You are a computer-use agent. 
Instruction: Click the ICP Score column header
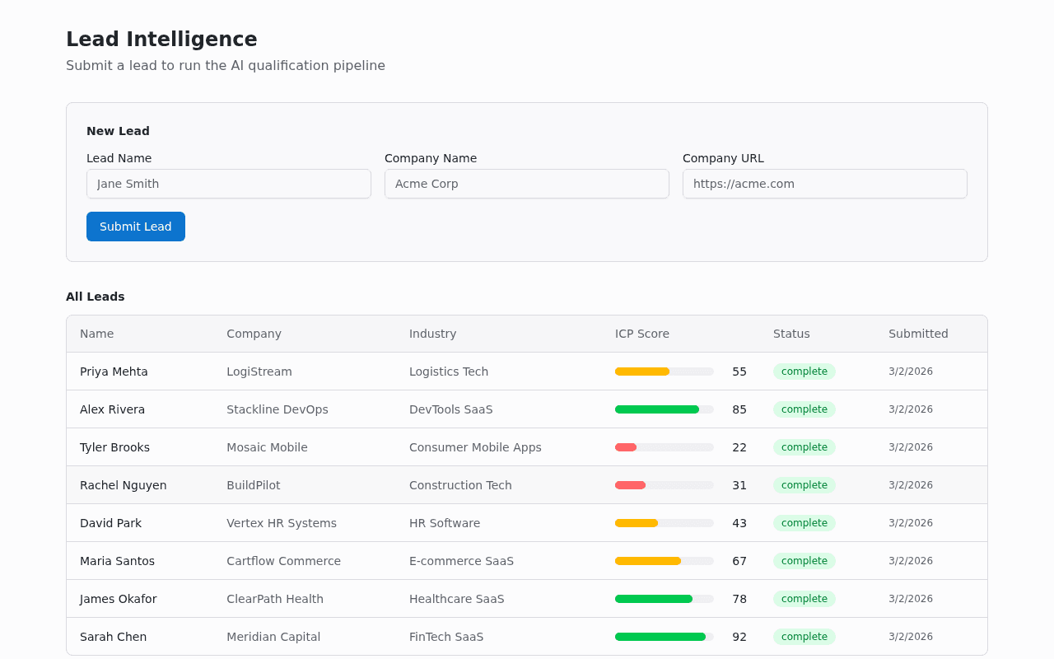(642, 334)
